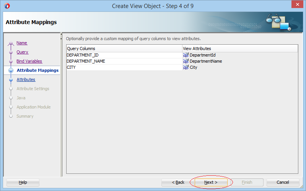Select the Query Columns column header
306x191 pixels.
point(124,49)
